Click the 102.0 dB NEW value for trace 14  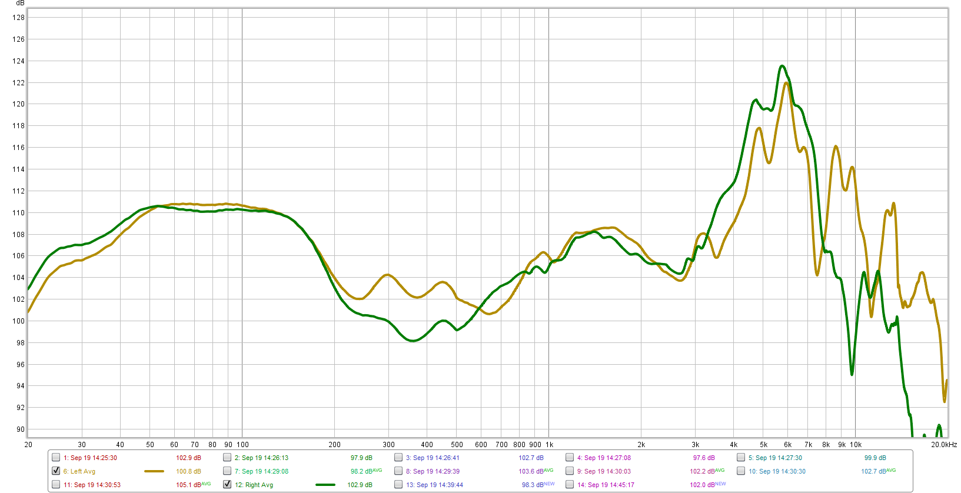coord(707,485)
